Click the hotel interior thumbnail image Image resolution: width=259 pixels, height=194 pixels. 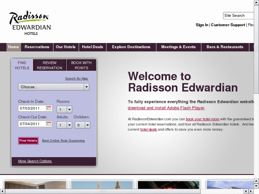(35, 185)
